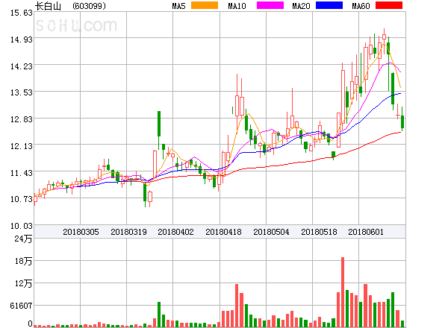Click the 11.43 price axis label
This screenshot has height=328, width=448.
22,173
